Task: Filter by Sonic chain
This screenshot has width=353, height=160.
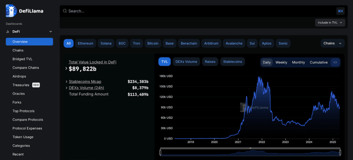Action: 283,43
